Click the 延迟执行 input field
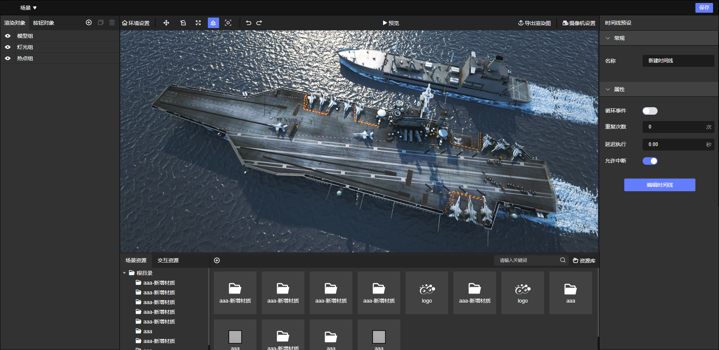Image resolution: width=719 pixels, height=350 pixels. (675, 144)
